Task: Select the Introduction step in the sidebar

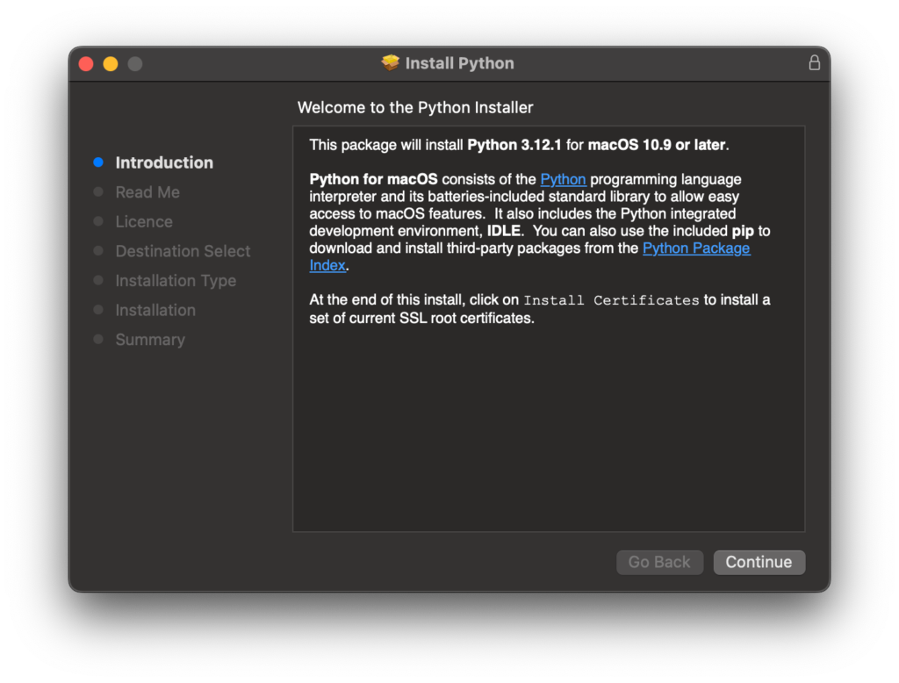Action: pos(164,162)
